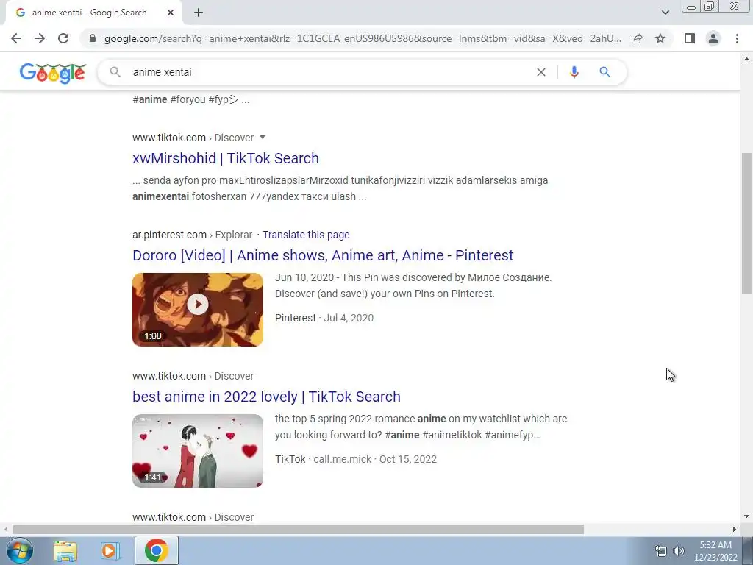Open a new browser tab

(x=199, y=13)
